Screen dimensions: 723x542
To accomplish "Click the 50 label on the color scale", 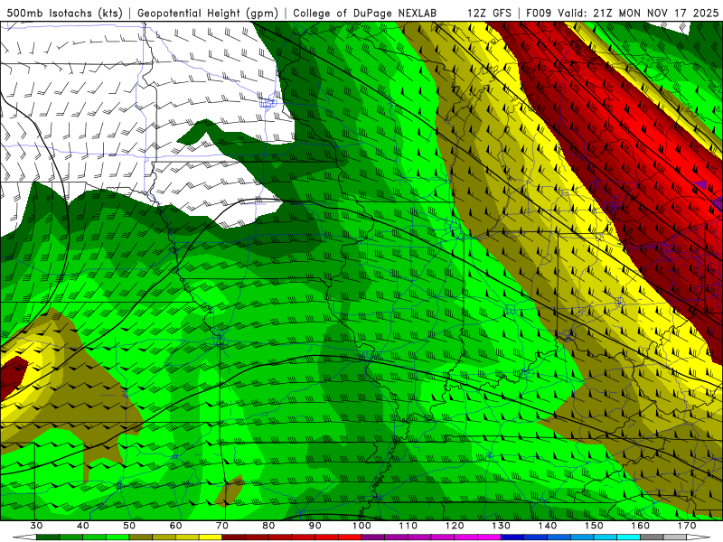I will 129,526.
